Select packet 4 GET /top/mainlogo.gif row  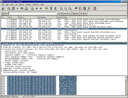[64, 25]
